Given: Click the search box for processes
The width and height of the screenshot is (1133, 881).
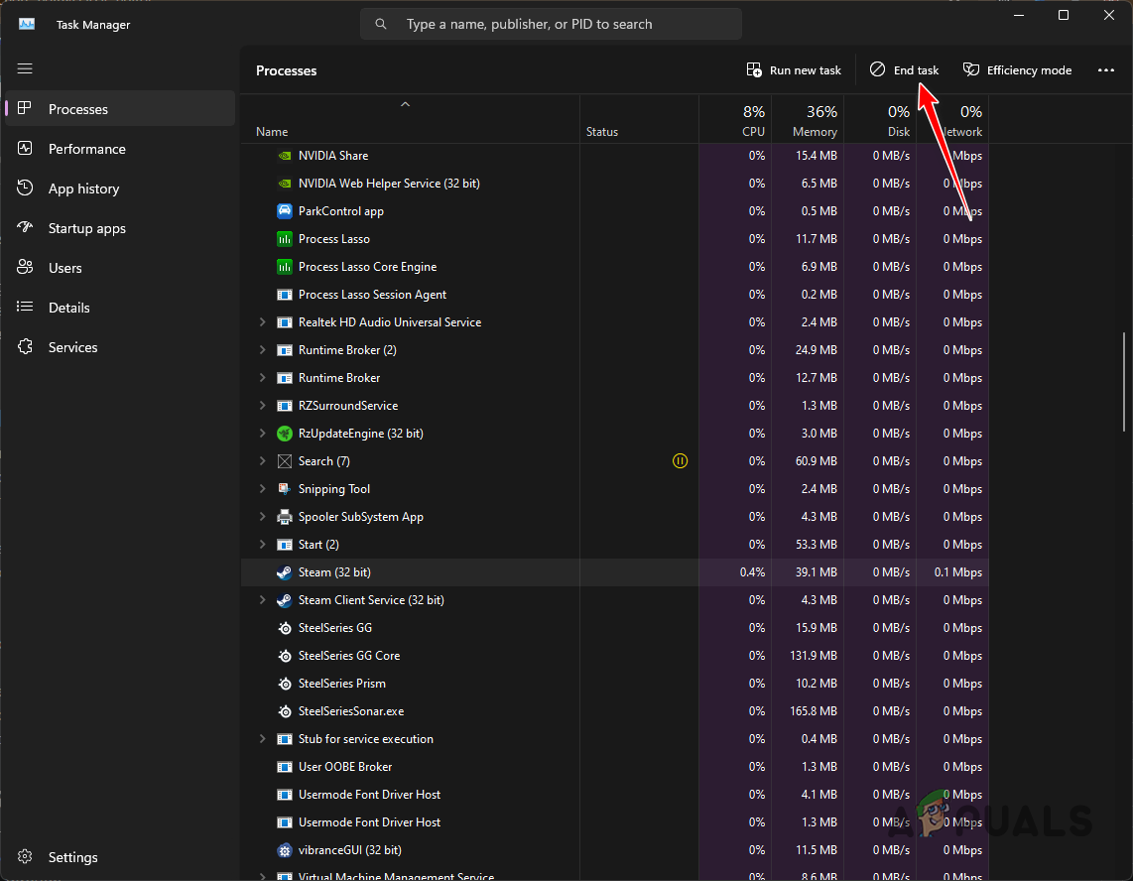Looking at the screenshot, I should click(551, 24).
